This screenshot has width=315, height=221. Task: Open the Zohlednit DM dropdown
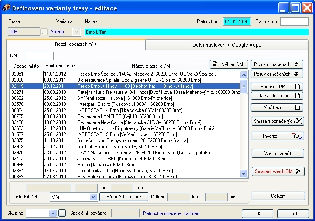coord(93,197)
